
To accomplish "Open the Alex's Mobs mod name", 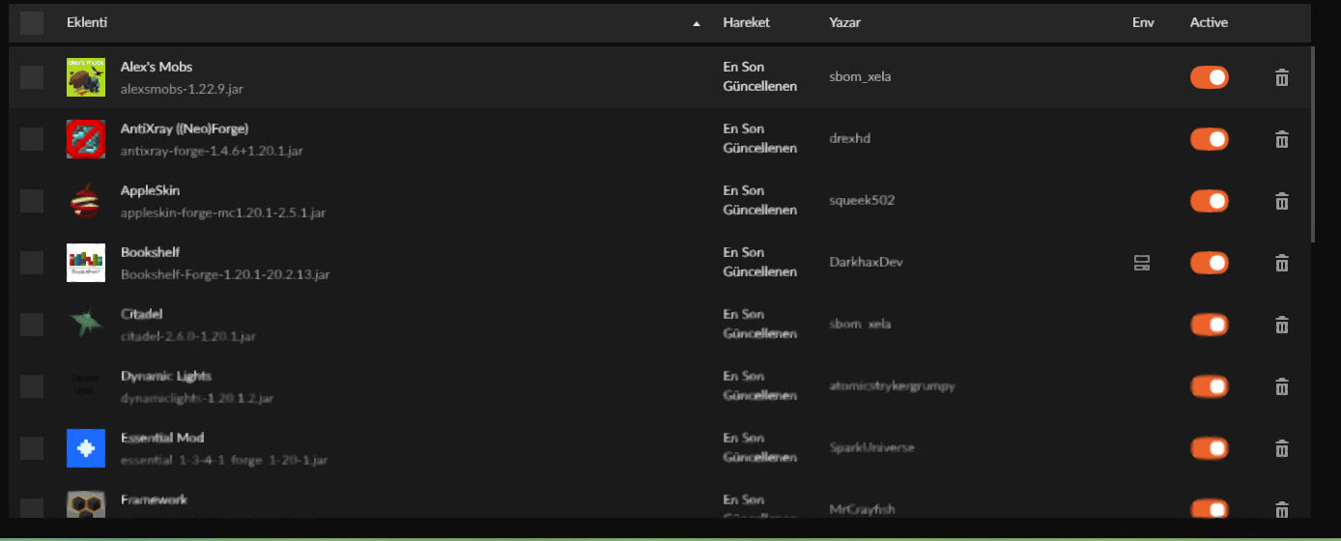I will pos(157,67).
